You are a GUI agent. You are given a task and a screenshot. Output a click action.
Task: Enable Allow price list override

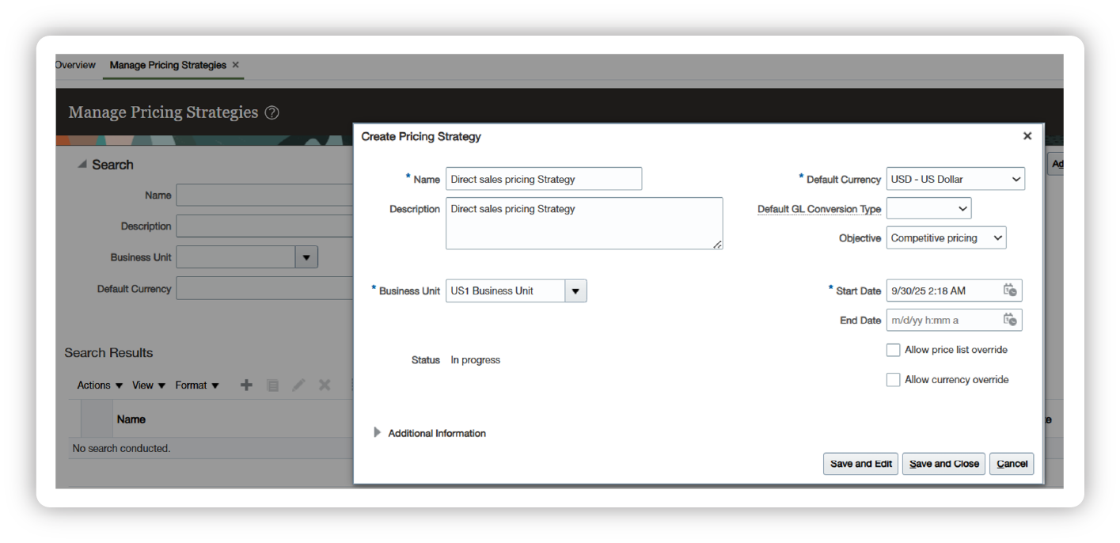tap(893, 349)
